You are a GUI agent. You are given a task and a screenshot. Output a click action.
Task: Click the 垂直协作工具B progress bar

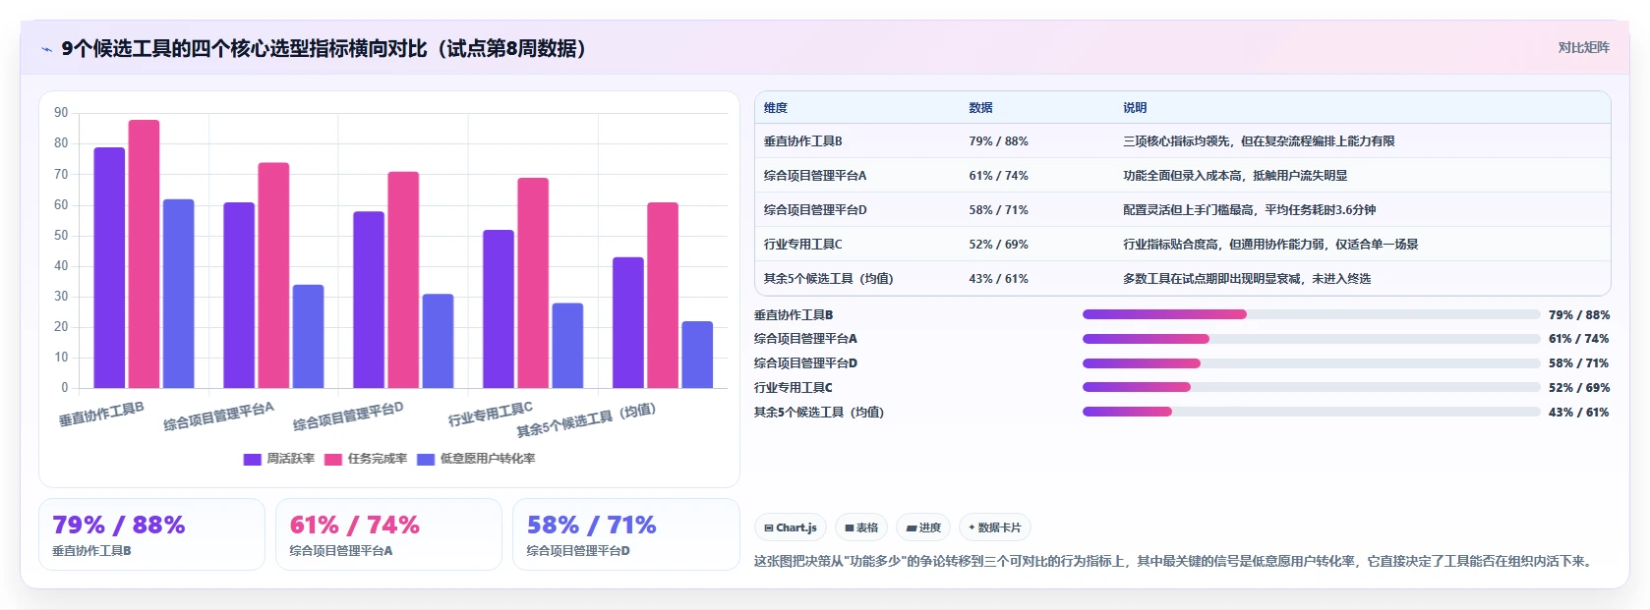pyautogui.click(x=1311, y=314)
